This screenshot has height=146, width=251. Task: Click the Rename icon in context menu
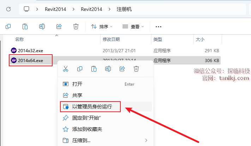click(x=108, y=69)
